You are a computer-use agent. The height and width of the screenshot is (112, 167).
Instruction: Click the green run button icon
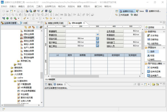(7, 18)
